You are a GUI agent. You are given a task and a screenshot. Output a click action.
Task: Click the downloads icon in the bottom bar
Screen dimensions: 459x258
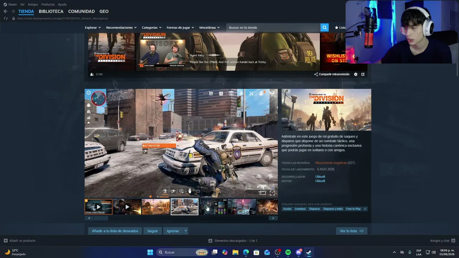210,241
